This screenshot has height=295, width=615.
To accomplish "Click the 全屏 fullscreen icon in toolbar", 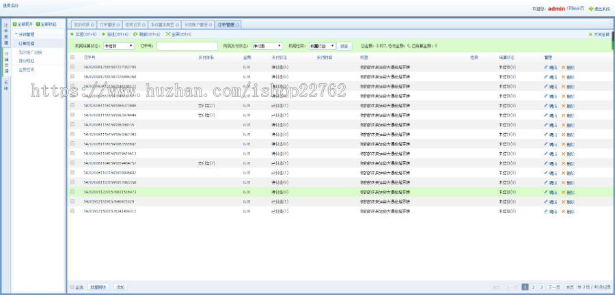I will click(168, 33).
